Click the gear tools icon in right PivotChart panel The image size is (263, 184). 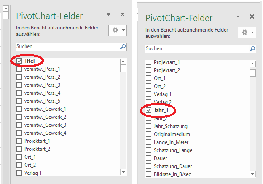pos(244,32)
